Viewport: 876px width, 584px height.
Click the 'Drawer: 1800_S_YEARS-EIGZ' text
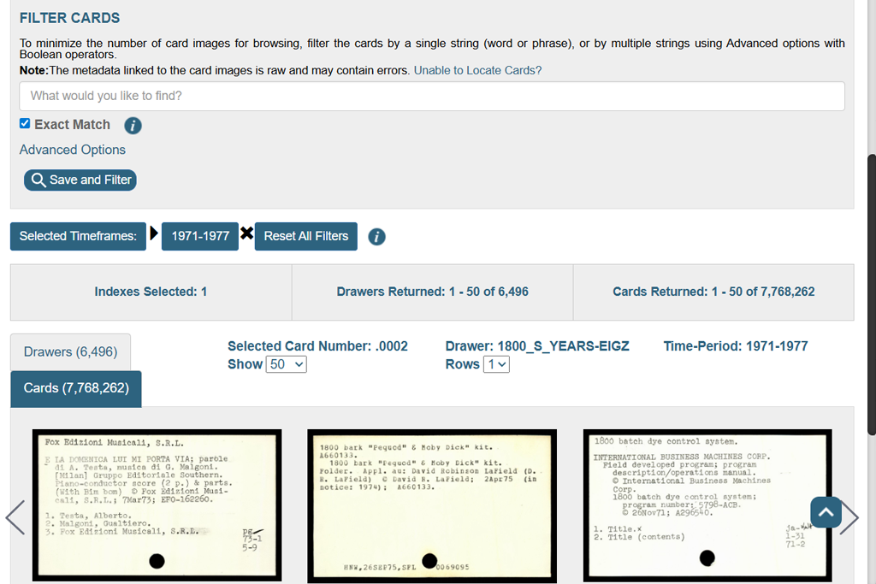[537, 346]
